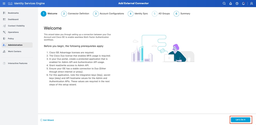The image size is (256, 125).
Task: Open the search magnifier icon
Action: pyautogui.click(x=224, y=3)
